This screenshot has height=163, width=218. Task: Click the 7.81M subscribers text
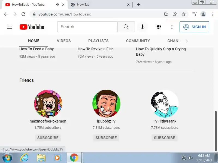(106, 127)
